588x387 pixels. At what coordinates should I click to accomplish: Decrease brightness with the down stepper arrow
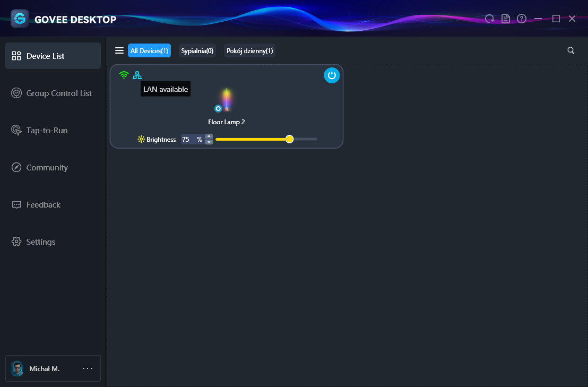pos(209,142)
